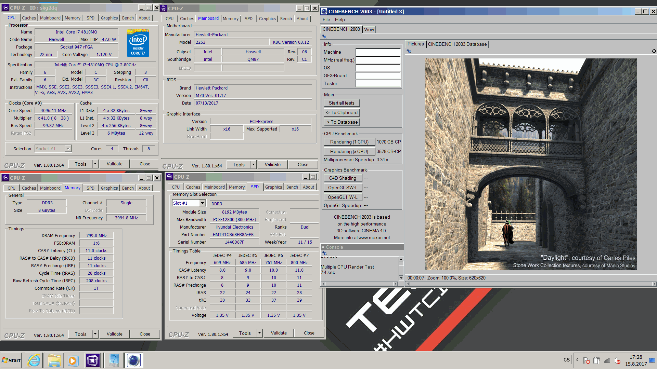Open Tools dropdown arrow in Mainboard window
The image size is (657, 369).
pos(254,165)
